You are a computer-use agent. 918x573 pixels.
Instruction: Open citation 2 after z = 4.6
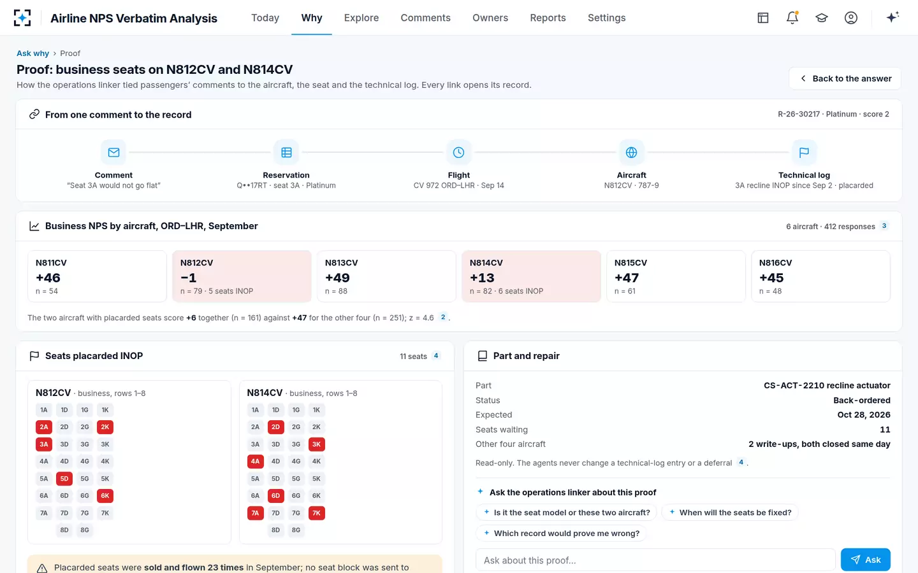[443, 317]
